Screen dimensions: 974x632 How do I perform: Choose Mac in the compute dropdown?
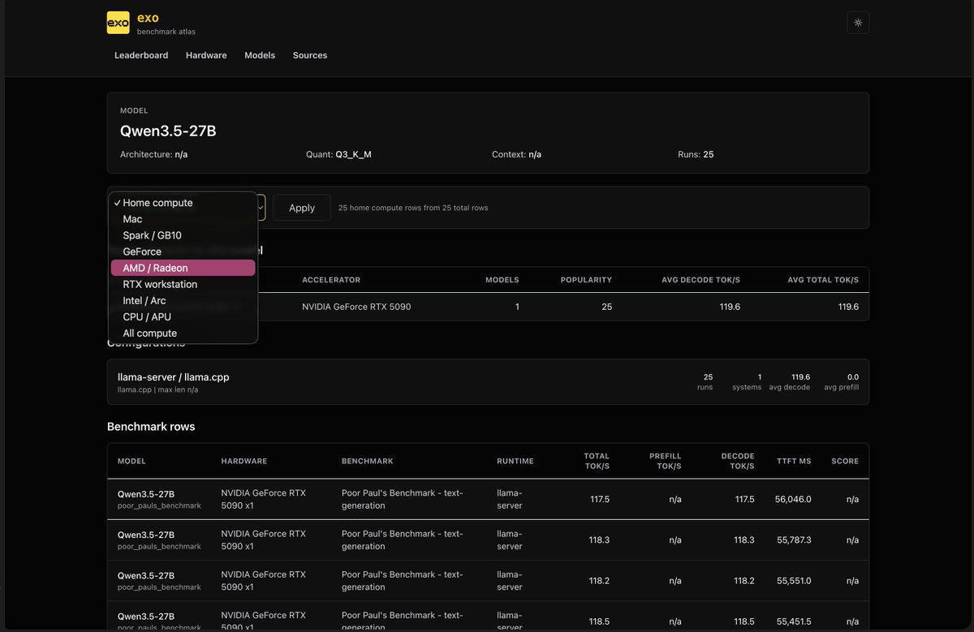(183, 219)
